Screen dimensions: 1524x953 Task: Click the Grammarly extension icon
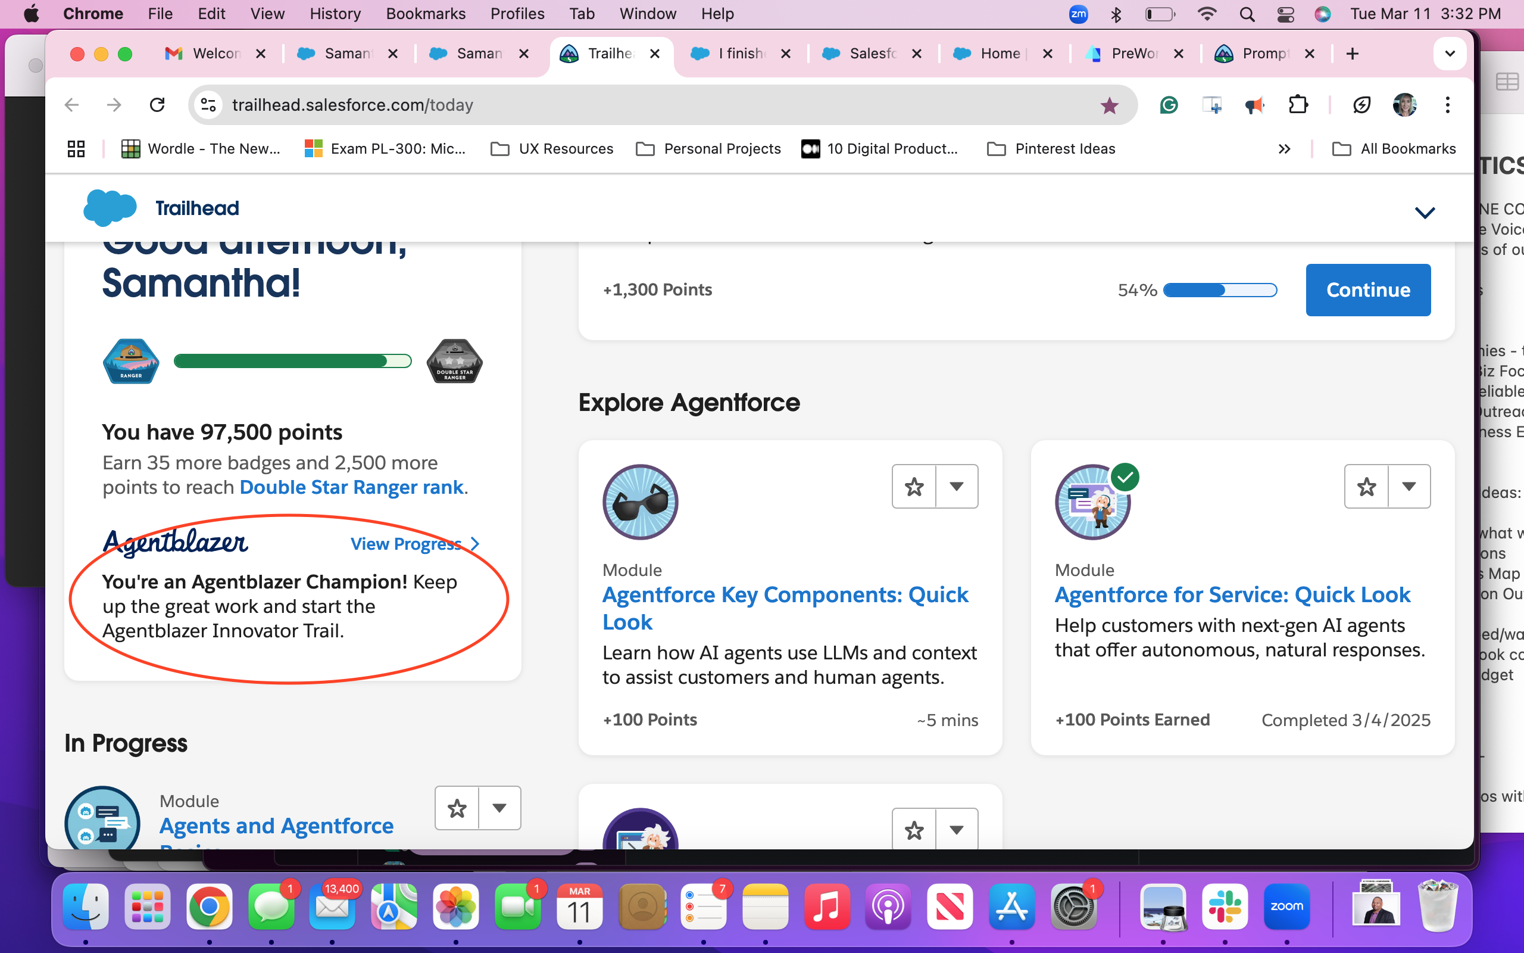click(x=1169, y=105)
